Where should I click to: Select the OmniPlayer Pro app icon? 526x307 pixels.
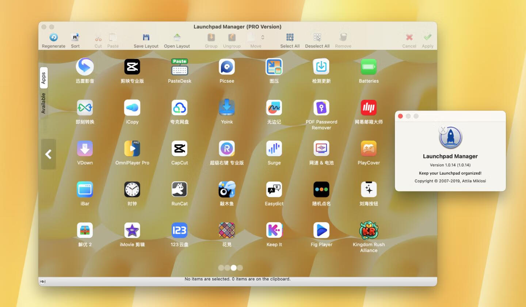point(132,149)
